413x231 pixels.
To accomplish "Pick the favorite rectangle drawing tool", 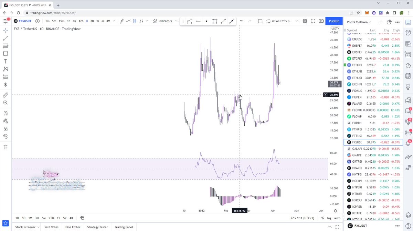I will [215, 21].
